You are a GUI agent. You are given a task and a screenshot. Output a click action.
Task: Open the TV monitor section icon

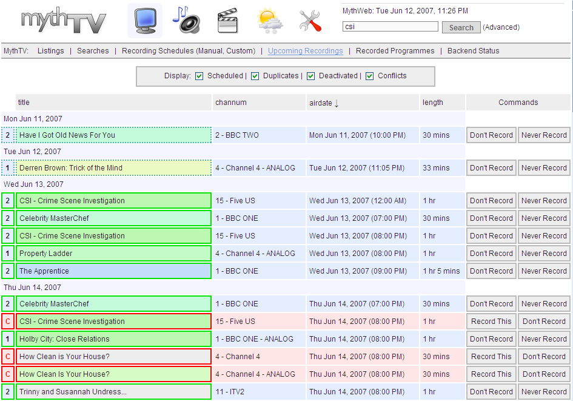145,21
